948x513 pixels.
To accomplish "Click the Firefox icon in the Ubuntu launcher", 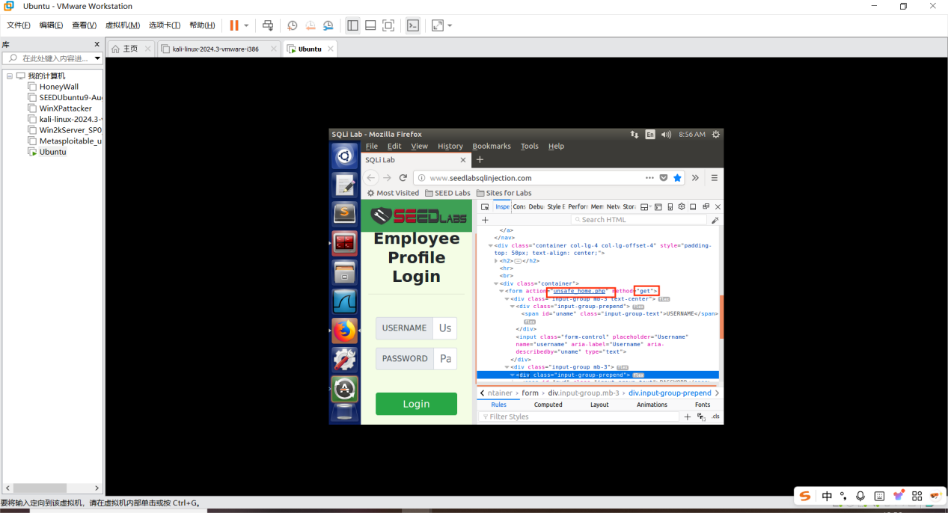I will (x=345, y=330).
